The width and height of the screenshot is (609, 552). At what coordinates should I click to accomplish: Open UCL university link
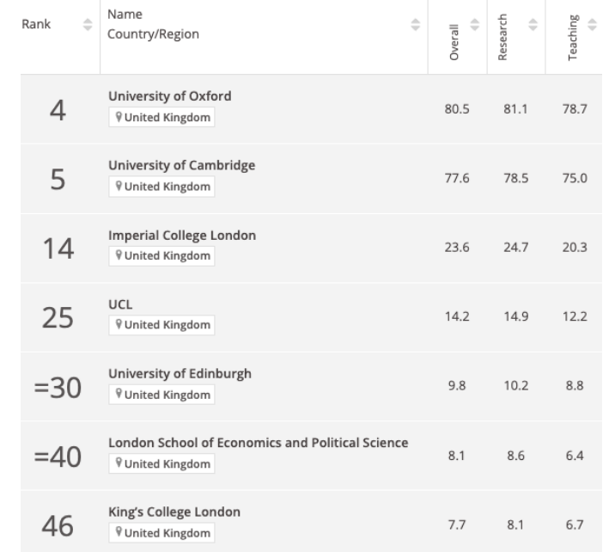(118, 304)
